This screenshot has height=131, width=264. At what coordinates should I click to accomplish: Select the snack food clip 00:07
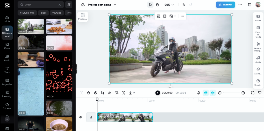[x=59, y=27]
